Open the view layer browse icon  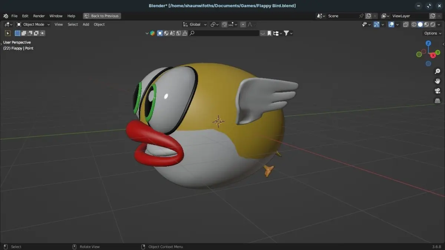pyautogui.click(x=385, y=16)
